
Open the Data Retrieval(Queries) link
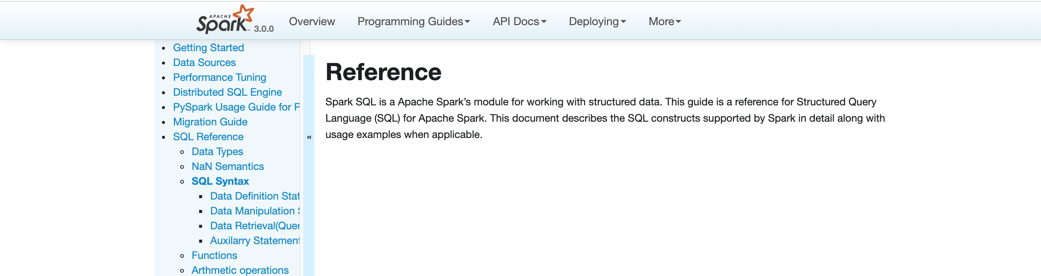click(x=254, y=226)
